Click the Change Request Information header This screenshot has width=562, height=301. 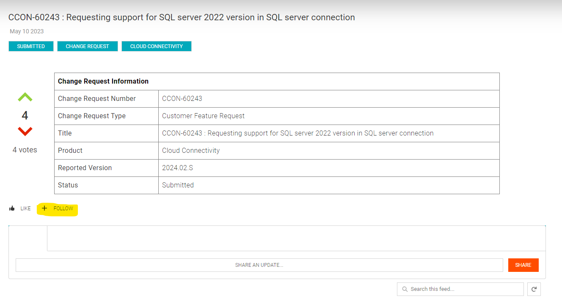(277, 81)
